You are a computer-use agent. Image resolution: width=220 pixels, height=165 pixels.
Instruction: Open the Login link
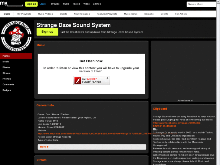[x=42, y=4]
